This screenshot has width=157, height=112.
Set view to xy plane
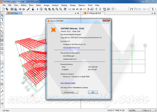coord(73,9)
